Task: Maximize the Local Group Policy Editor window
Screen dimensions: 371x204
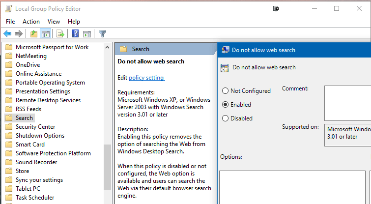Action: point(337,9)
